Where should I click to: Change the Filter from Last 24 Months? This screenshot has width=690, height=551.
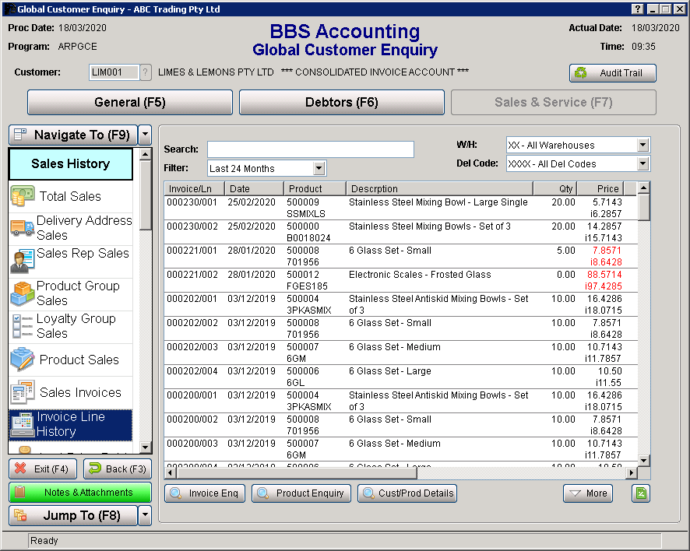click(321, 168)
